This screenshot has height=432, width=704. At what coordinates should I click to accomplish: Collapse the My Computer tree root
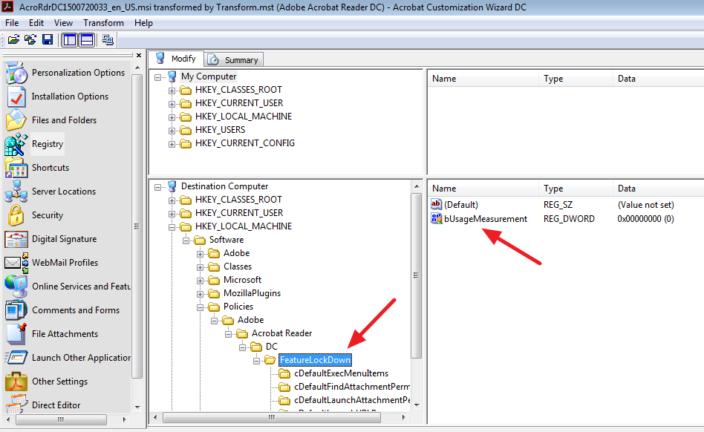pyautogui.click(x=157, y=77)
